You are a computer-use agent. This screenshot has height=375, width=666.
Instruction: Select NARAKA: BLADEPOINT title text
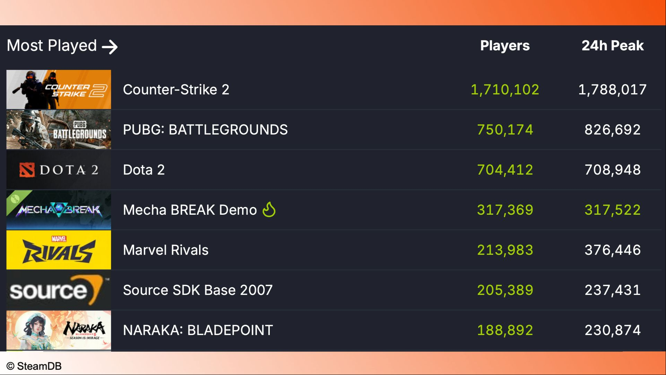pos(198,330)
